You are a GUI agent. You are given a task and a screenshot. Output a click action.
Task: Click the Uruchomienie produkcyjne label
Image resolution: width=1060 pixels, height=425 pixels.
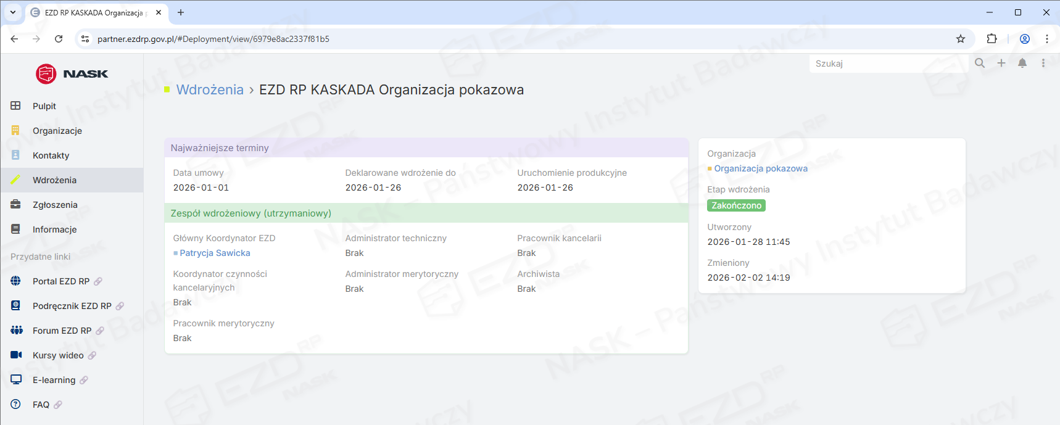572,173
